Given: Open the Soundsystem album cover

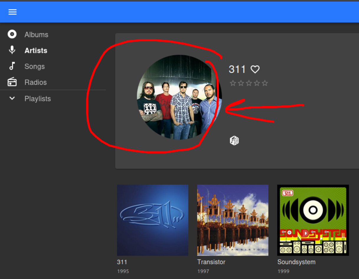Looking at the screenshot, I should click(x=313, y=220).
